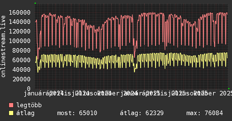
Task: Click the onlinestream.live vertical axis title
Action: click(x=3, y=46)
